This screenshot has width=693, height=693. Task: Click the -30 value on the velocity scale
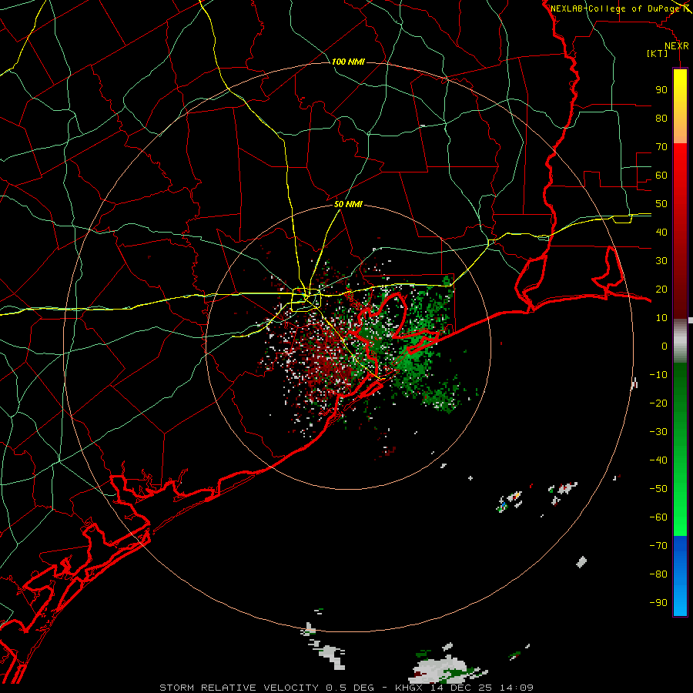(x=658, y=432)
